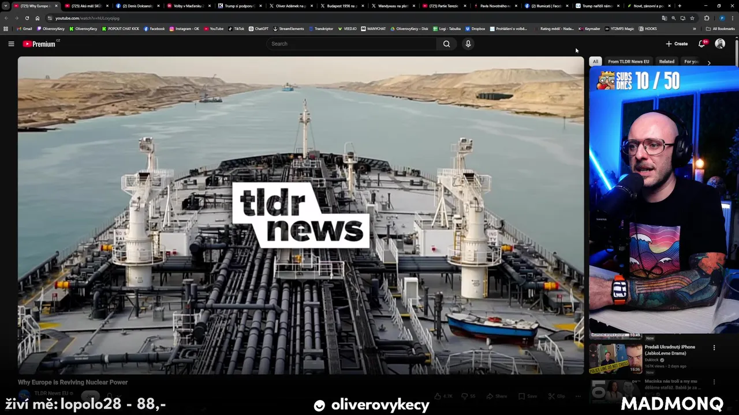
Task: Open the HOOKS bookmark
Action: pos(648,29)
